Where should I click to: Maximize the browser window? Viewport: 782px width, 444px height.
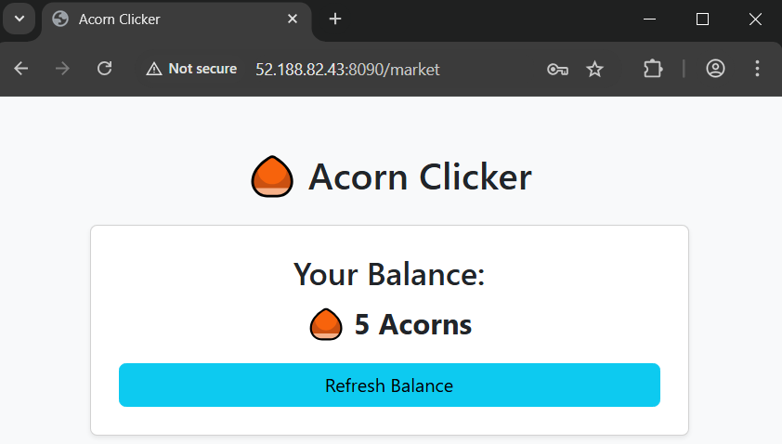(703, 19)
